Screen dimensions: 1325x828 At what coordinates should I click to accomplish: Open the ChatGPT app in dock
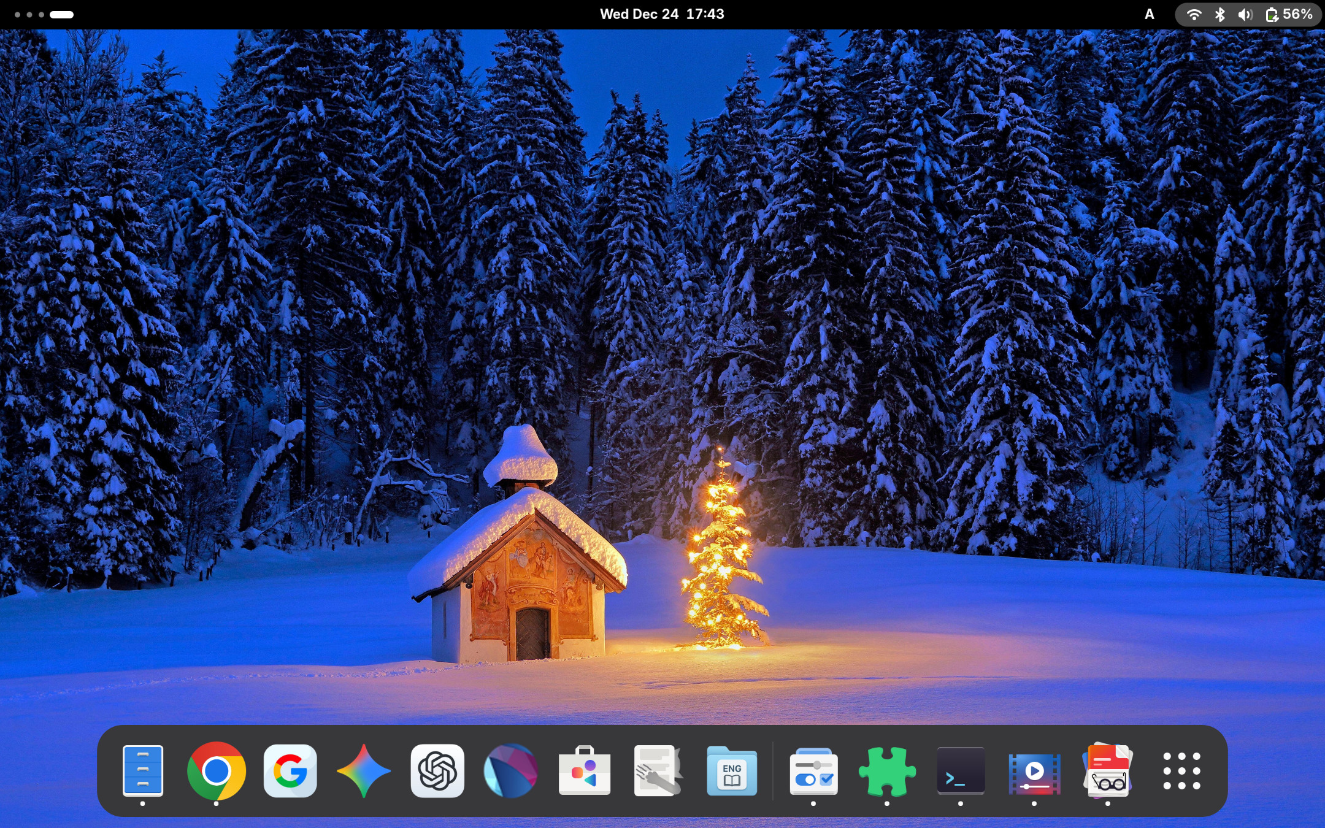437,770
